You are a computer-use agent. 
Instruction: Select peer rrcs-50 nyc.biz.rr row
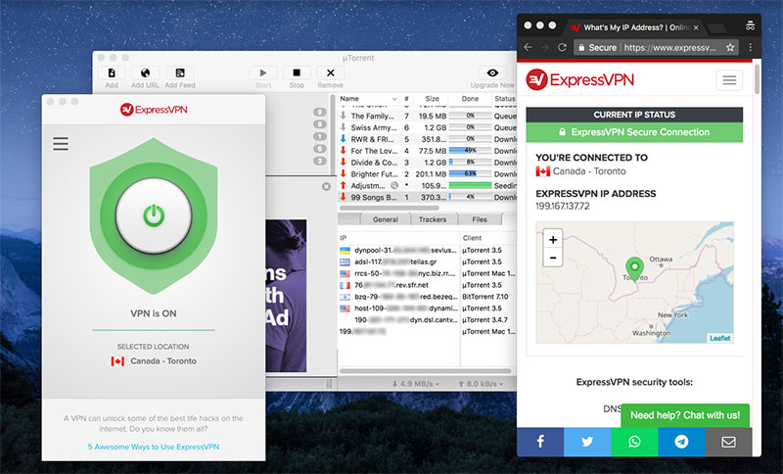tap(428, 273)
